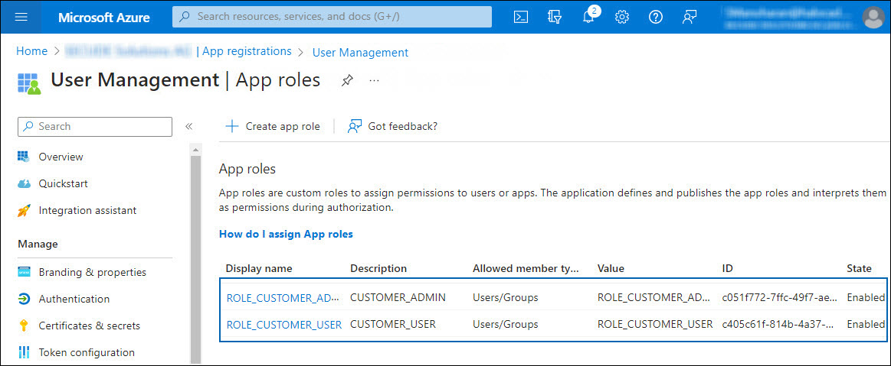Pin the User Management page

[347, 80]
